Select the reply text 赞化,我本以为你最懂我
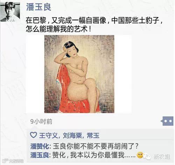The image size is (175, 165). point(94,155)
